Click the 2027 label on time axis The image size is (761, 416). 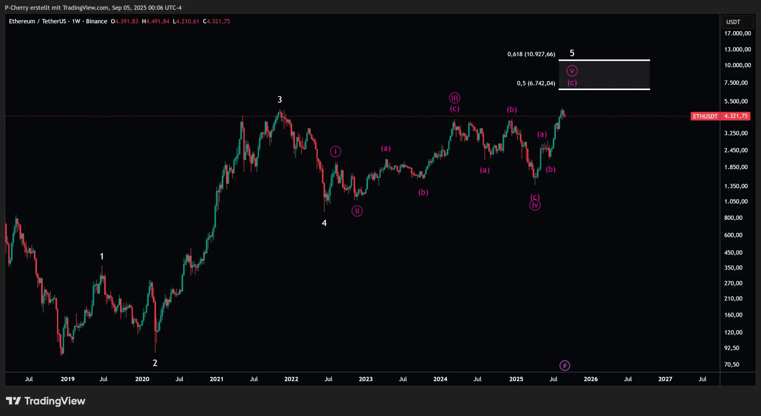665,379
